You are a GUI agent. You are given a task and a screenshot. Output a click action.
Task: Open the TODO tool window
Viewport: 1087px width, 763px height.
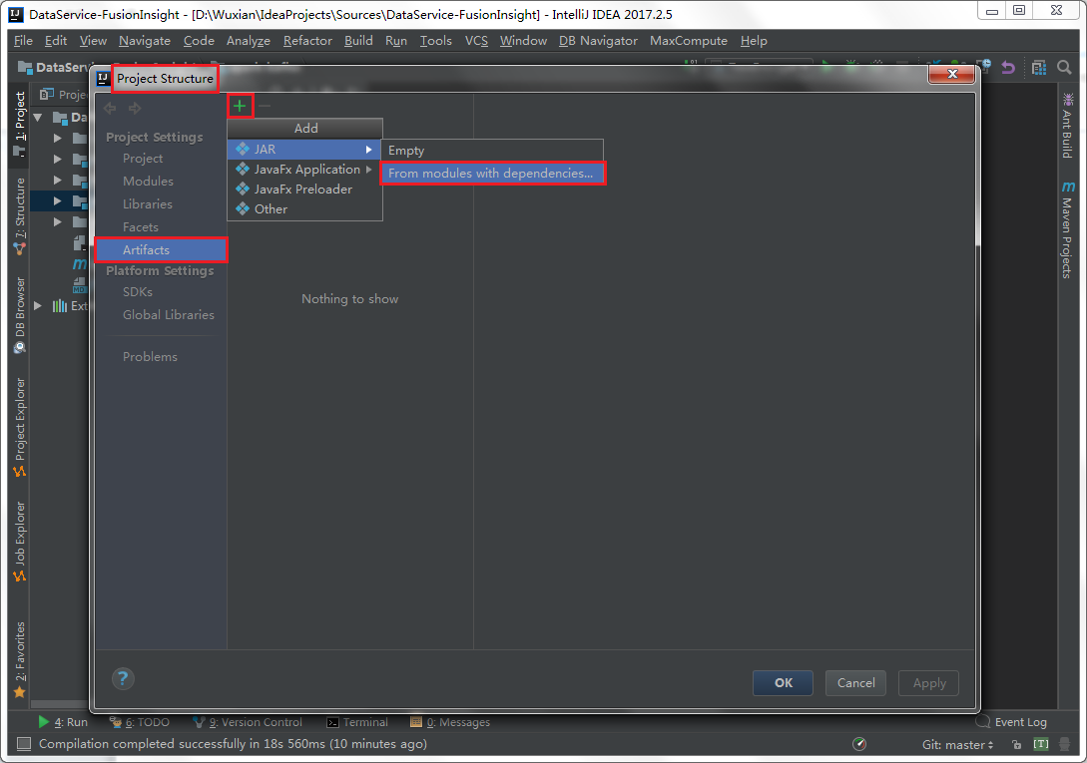[140, 722]
